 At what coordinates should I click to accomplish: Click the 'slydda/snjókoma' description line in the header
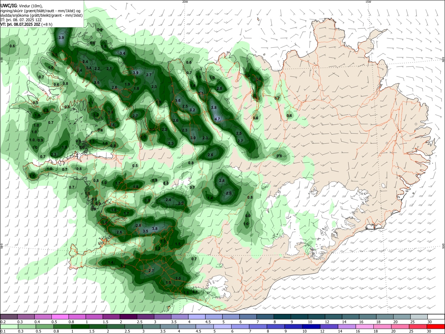click(x=41, y=15)
